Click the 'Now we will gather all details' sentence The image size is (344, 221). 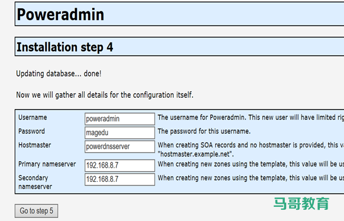tap(105, 95)
